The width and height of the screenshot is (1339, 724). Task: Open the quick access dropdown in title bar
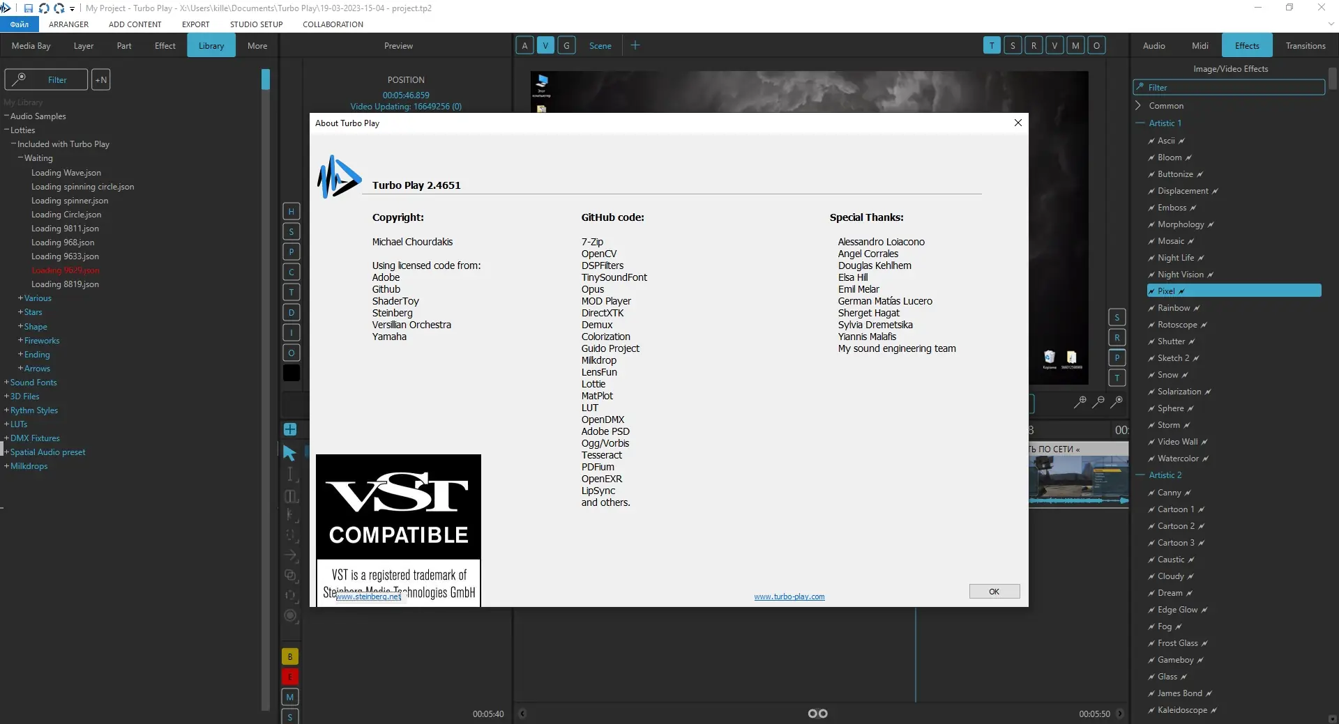tap(72, 9)
